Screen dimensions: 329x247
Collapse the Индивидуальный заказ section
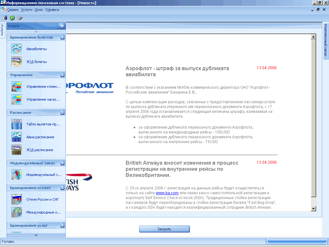tap(62, 163)
